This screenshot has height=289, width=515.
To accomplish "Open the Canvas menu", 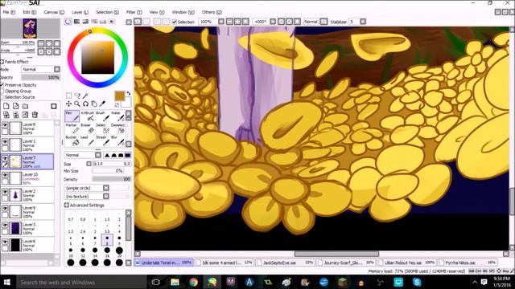I will pyautogui.click(x=54, y=12).
